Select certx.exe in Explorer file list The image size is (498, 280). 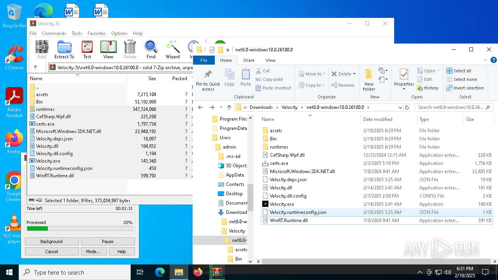(x=279, y=163)
